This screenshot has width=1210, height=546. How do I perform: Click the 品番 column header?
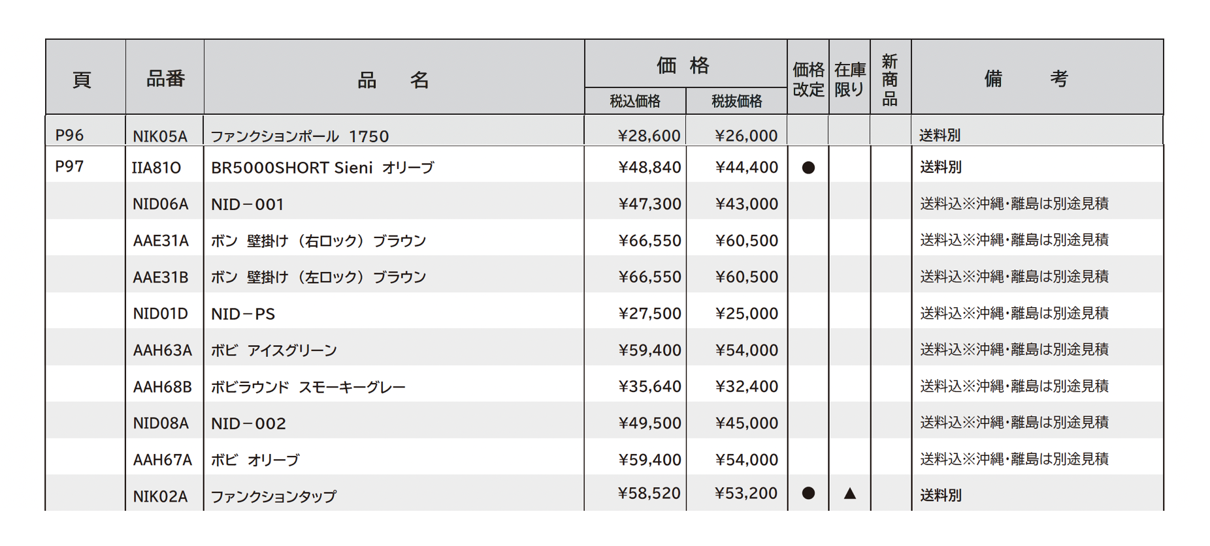coord(165,79)
